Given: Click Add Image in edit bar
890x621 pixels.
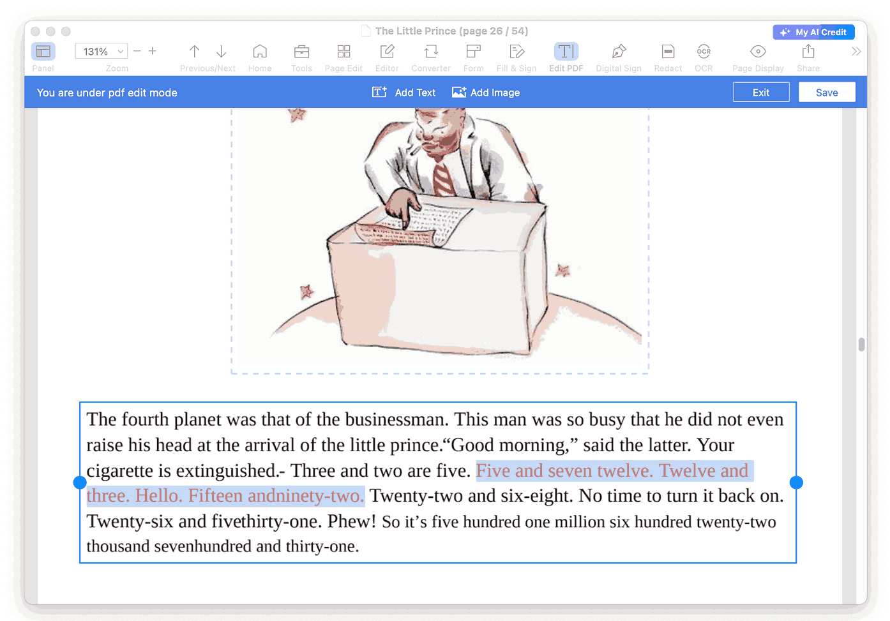Looking at the screenshot, I should 486,93.
